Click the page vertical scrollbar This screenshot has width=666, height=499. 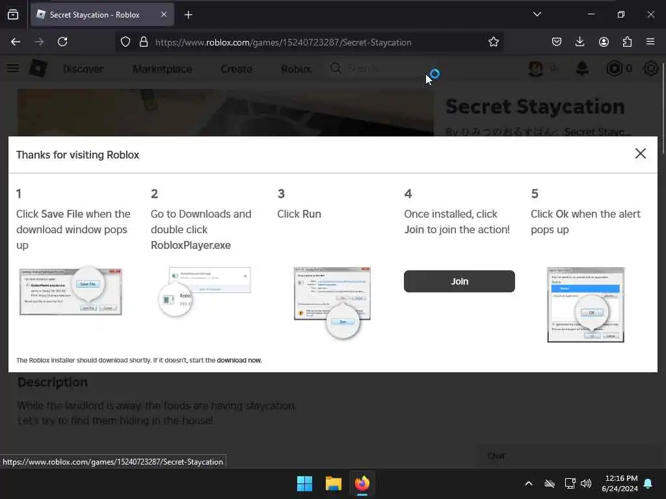pyautogui.click(x=663, y=109)
